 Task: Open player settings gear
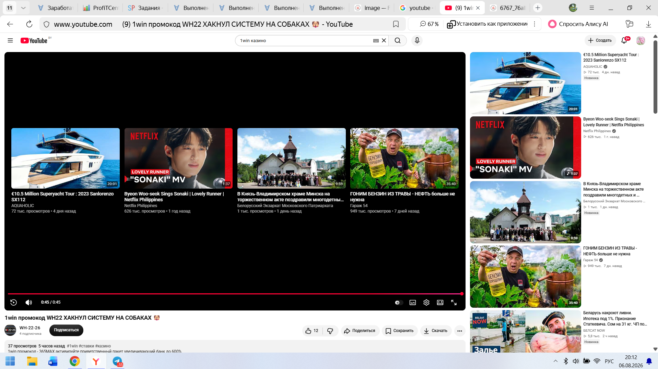click(426, 303)
